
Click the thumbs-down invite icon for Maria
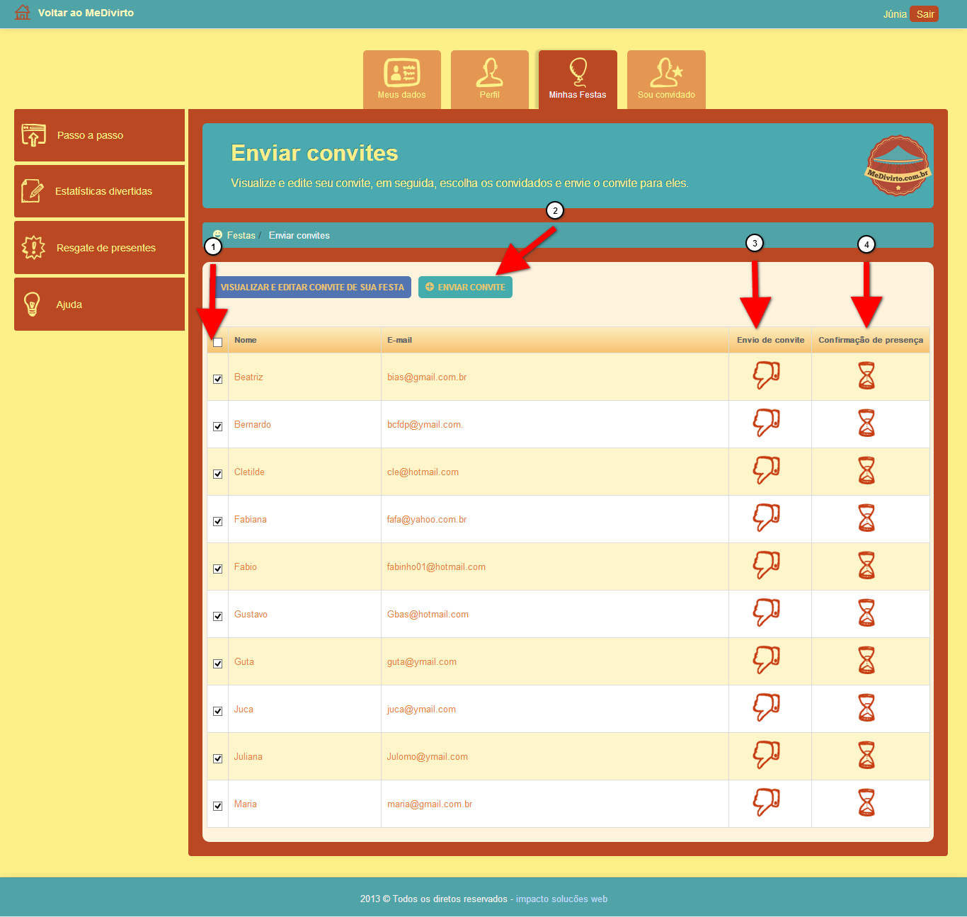[766, 802]
